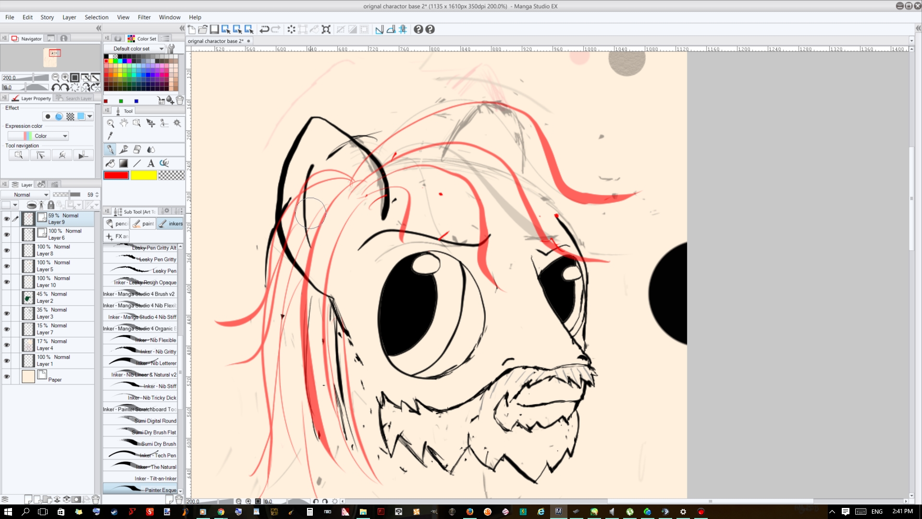Click Zoom Out icon in Navigator

point(56,77)
